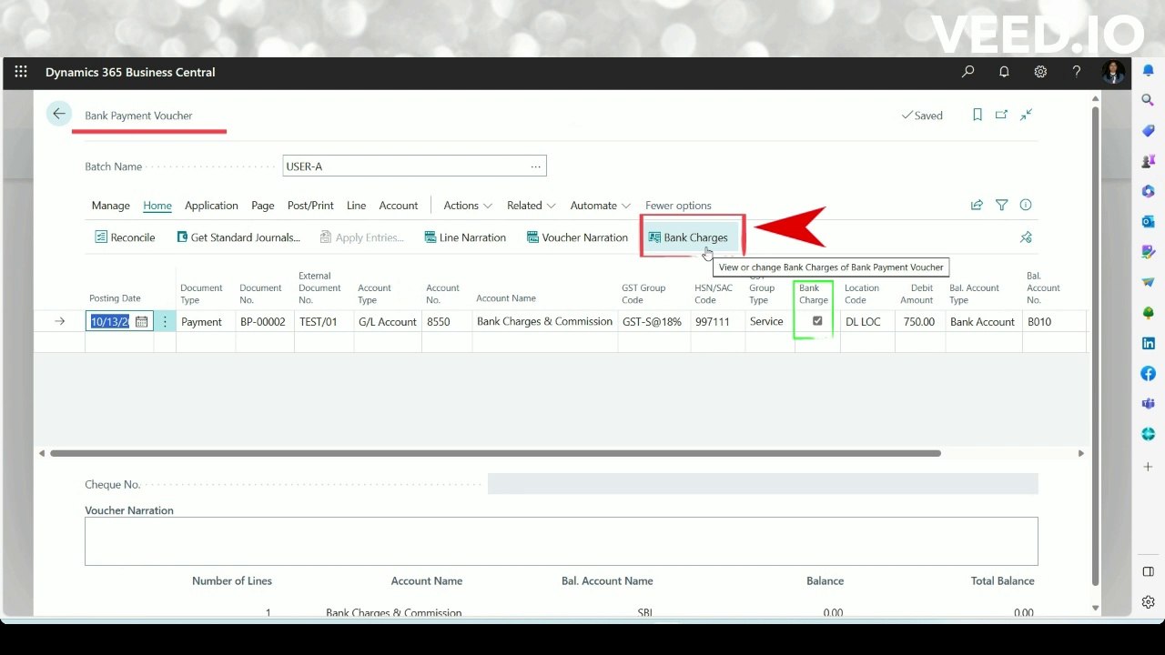1165x655 pixels.
Task: Open the Manage menu
Action: click(111, 206)
